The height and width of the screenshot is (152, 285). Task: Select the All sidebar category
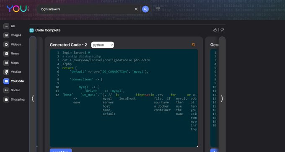[9, 26]
